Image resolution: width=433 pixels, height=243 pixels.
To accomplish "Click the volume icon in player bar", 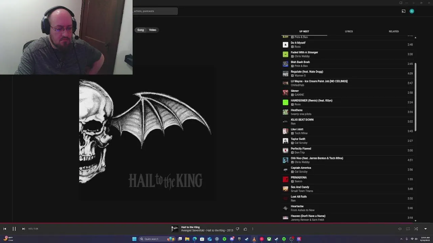I will (400, 229).
